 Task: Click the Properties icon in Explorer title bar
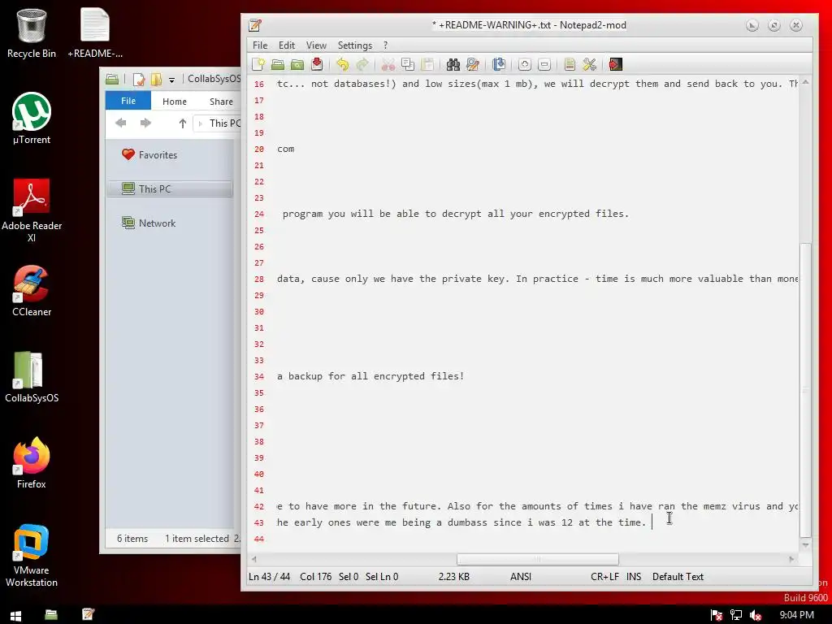(x=138, y=80)
